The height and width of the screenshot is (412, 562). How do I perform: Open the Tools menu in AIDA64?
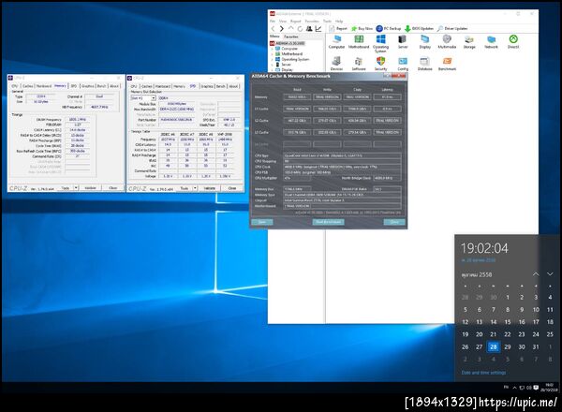[x=327, y=22]
